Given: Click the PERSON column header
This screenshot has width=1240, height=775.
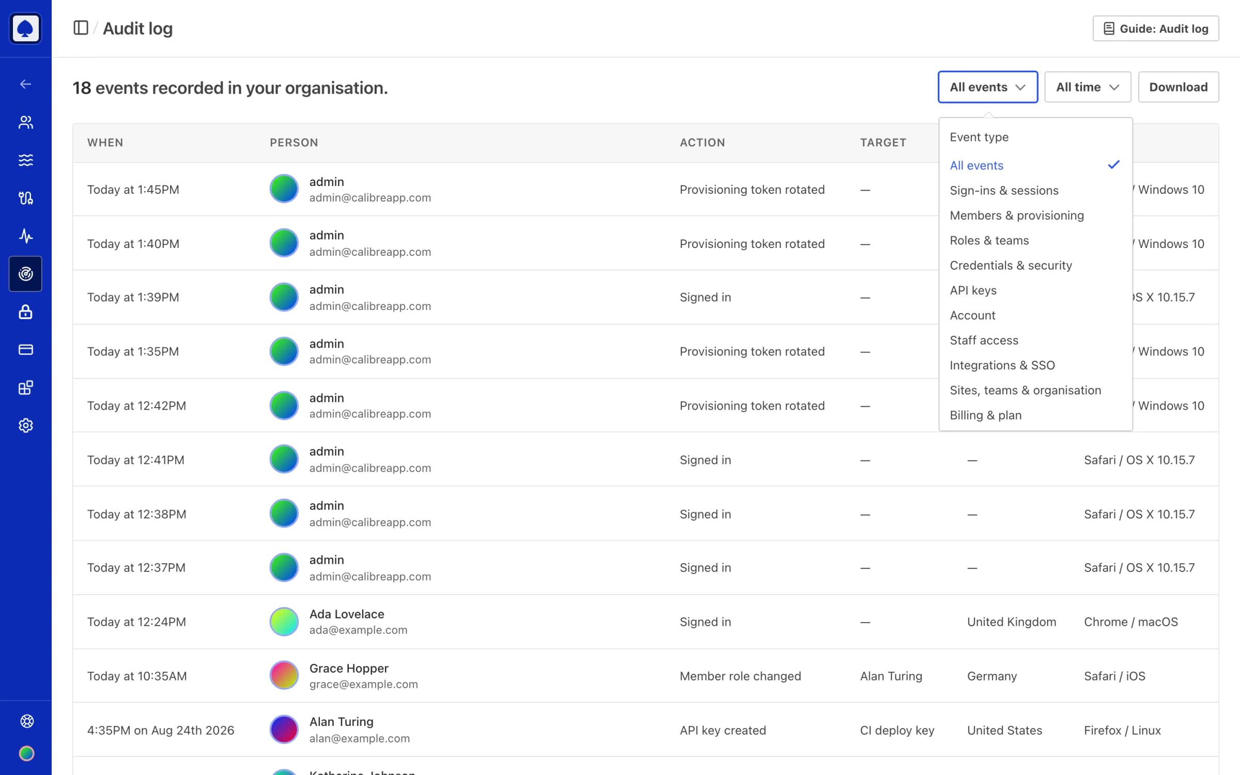Looking at the screenshot, I should pos(293,143).
